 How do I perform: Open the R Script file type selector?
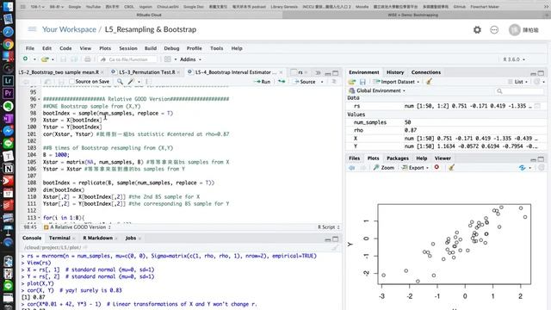(x=329, y=227)
